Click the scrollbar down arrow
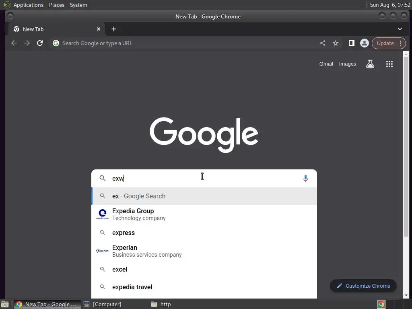412x309 pixels. 406,295
